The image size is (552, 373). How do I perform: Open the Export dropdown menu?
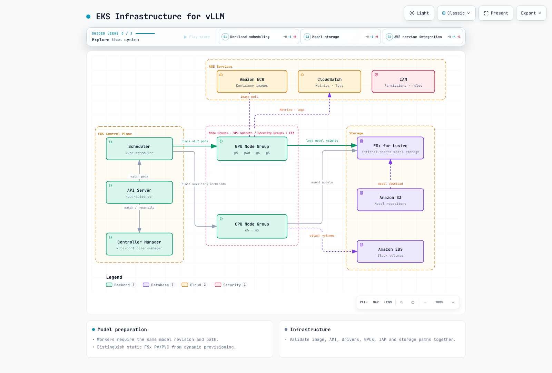(x=531, y=13)
